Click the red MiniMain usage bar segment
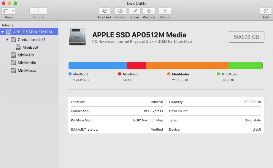This screenshot has width=273, height=168. [x=137, y=66]
